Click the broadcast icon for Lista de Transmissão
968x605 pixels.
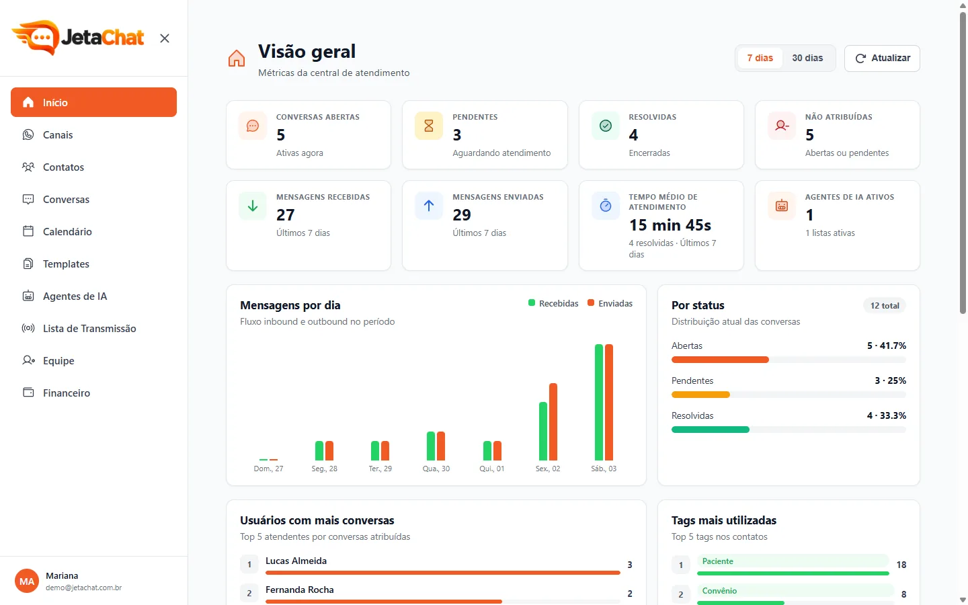coord(28,328)
